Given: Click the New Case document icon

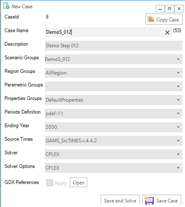Looking at the screenshot, I should click(x=6, y=6).
